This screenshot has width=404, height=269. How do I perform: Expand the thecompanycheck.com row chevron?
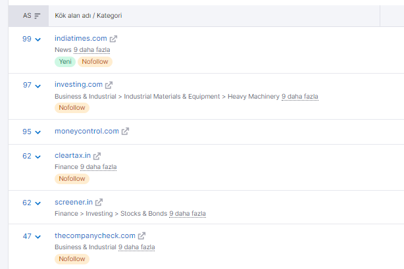tap(38, 237)
